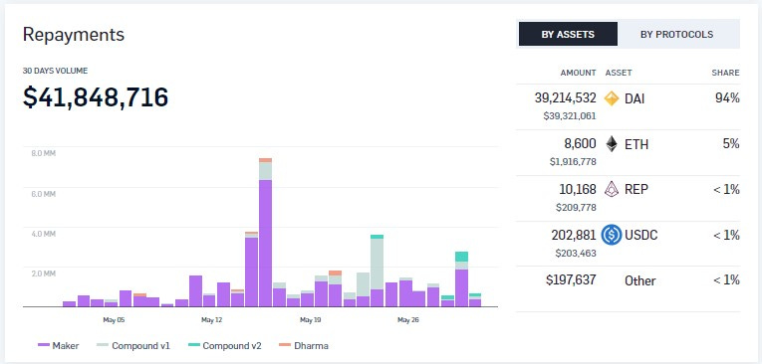Click the Other amount $197,637

pyautogui.click(x=571, y=280)
